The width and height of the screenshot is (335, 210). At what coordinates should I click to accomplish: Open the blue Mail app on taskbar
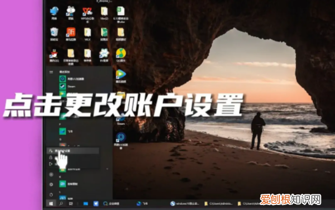(85, 204)
